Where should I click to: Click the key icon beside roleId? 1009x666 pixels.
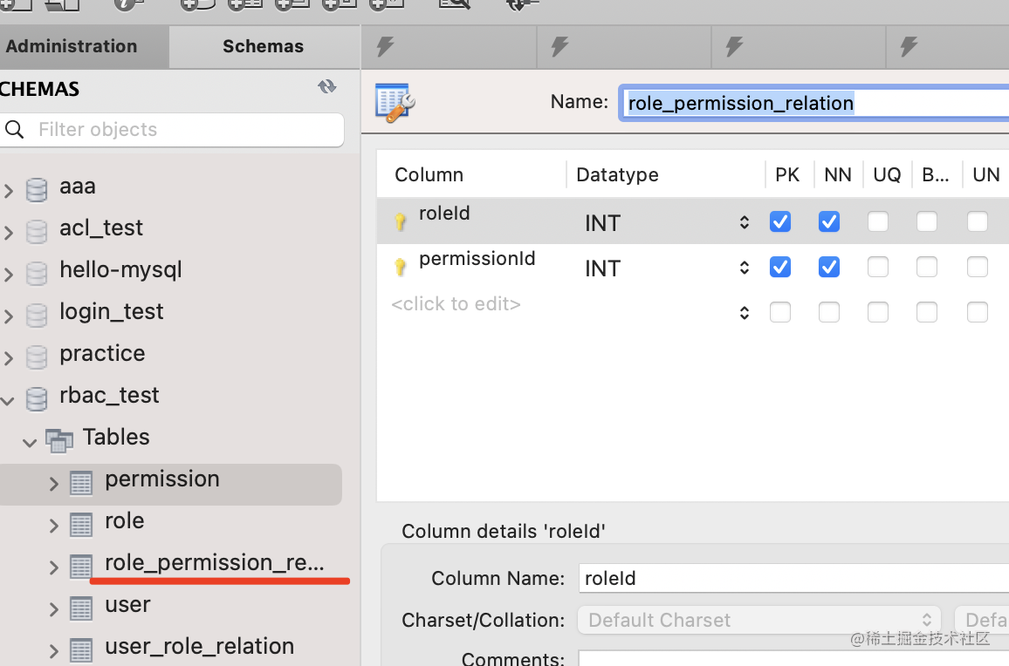coord(401,222)
